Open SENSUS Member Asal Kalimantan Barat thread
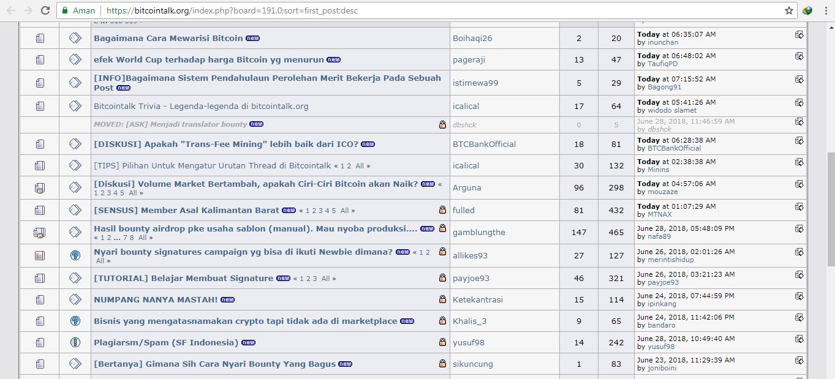835x379 pixels. [186, 210]
